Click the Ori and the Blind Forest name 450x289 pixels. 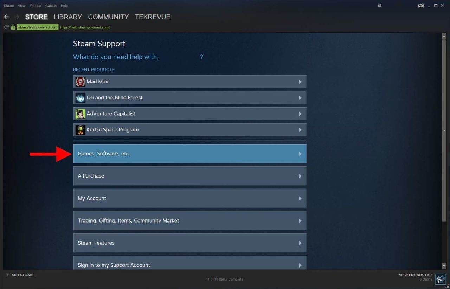tap(115, 98)
